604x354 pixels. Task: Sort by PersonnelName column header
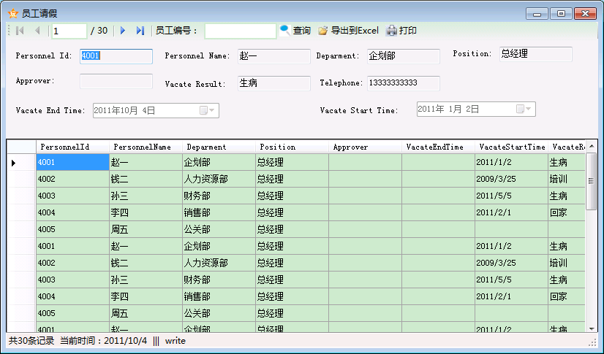(146, 147)
